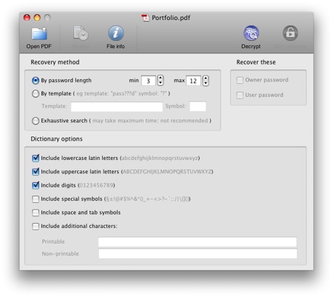Choose the By template recovery method

pyautogui.click(x=36, y=93)
